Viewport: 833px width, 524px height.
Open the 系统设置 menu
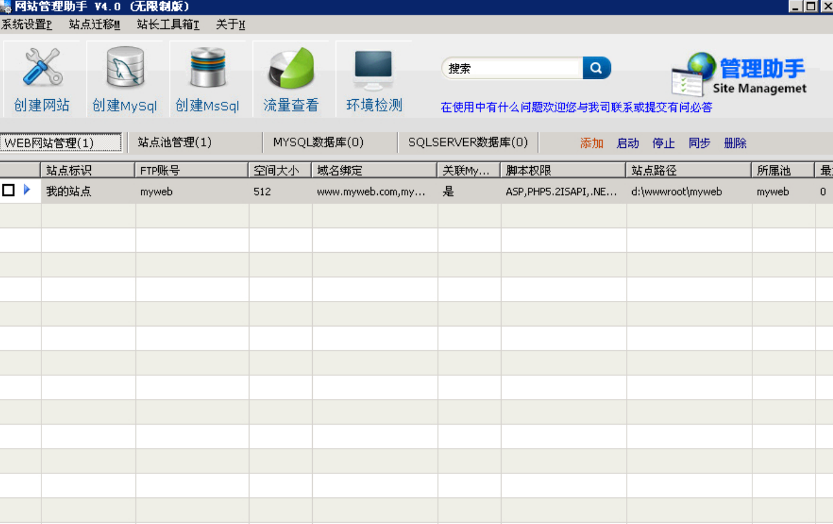pyautogui.click(x=26, y=25)
